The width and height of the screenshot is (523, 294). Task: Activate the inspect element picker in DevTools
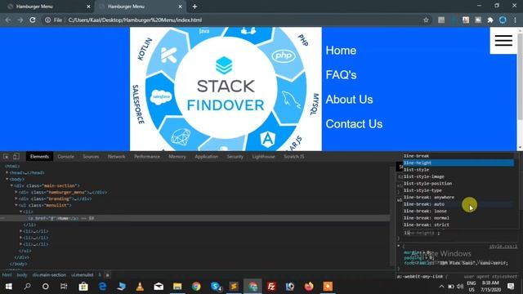click(x=6, y=156)
